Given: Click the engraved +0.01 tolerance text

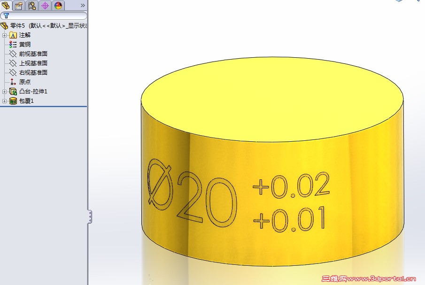Looking at the screenshot, I should pos(289,219).
